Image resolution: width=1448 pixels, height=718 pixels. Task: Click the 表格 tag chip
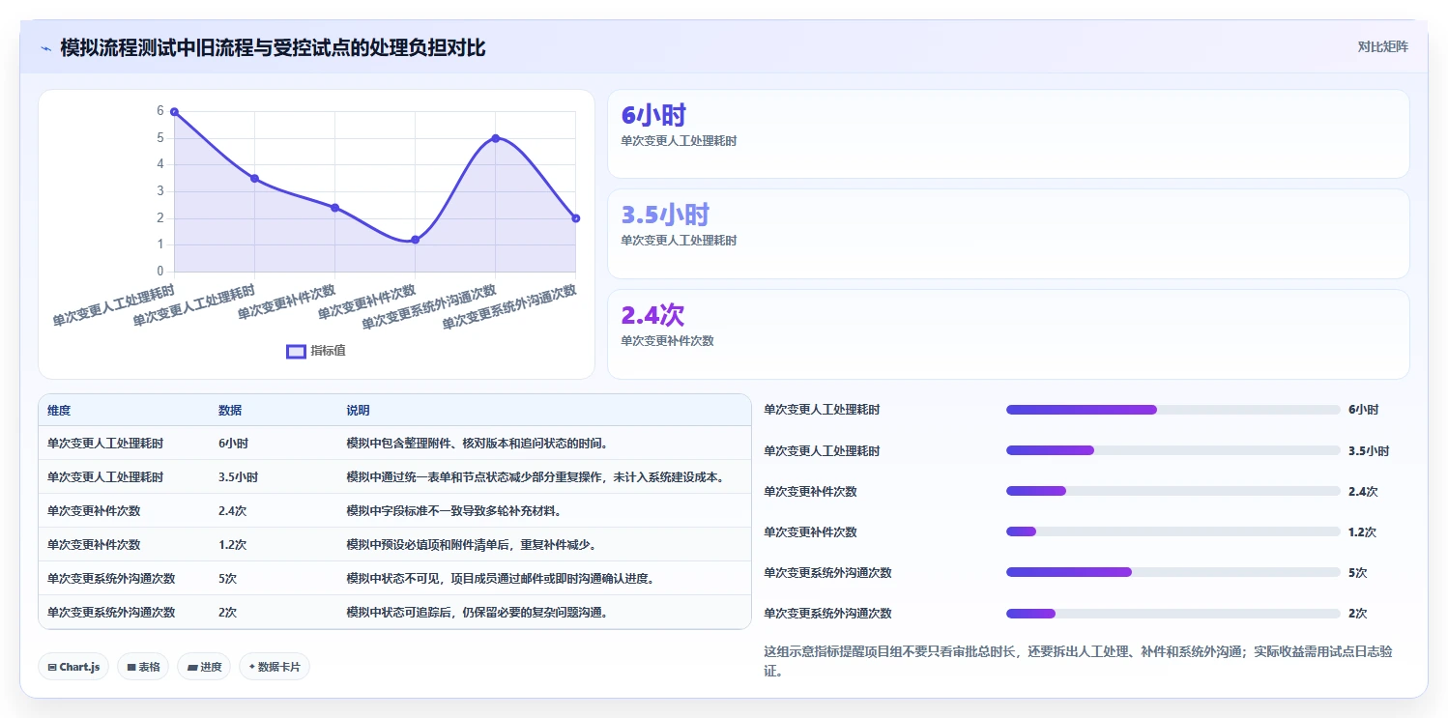coord(143,667)
